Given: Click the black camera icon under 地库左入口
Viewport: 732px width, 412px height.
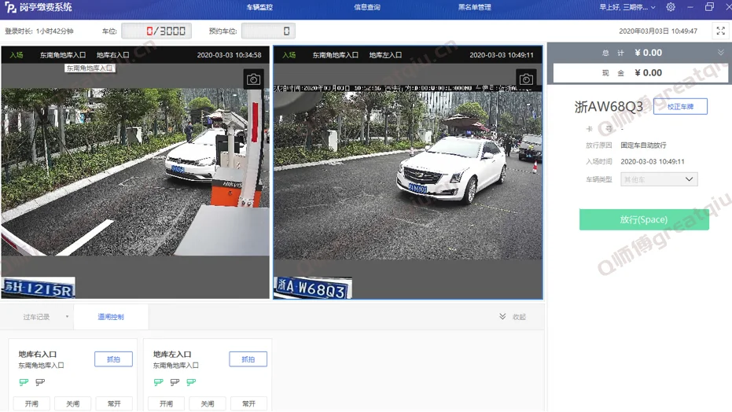Looking at the screenshot, I should click(175, 382).
